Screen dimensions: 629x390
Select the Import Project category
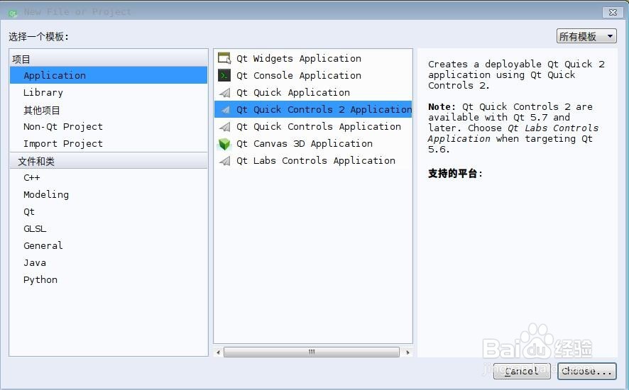[109, 143]
